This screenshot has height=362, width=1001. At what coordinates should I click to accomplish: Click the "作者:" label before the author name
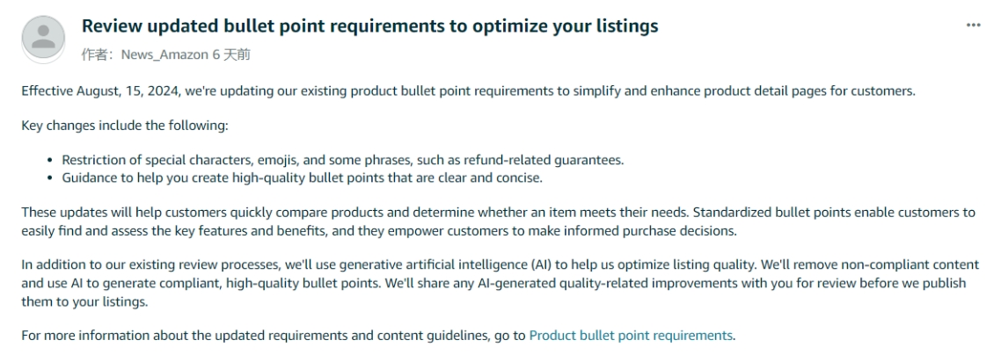[x=99, y=54]
